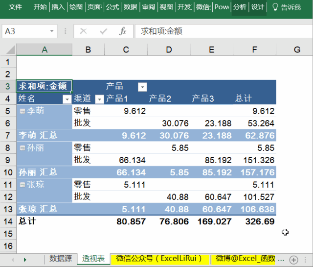Open the 文件 menu

coord(16,7)
